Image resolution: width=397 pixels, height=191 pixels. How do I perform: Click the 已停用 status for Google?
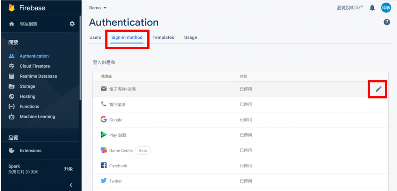click(x=246, y=120)
